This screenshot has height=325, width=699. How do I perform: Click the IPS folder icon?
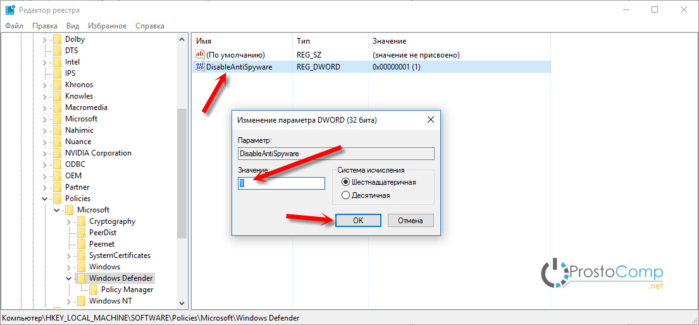point(57,73)
